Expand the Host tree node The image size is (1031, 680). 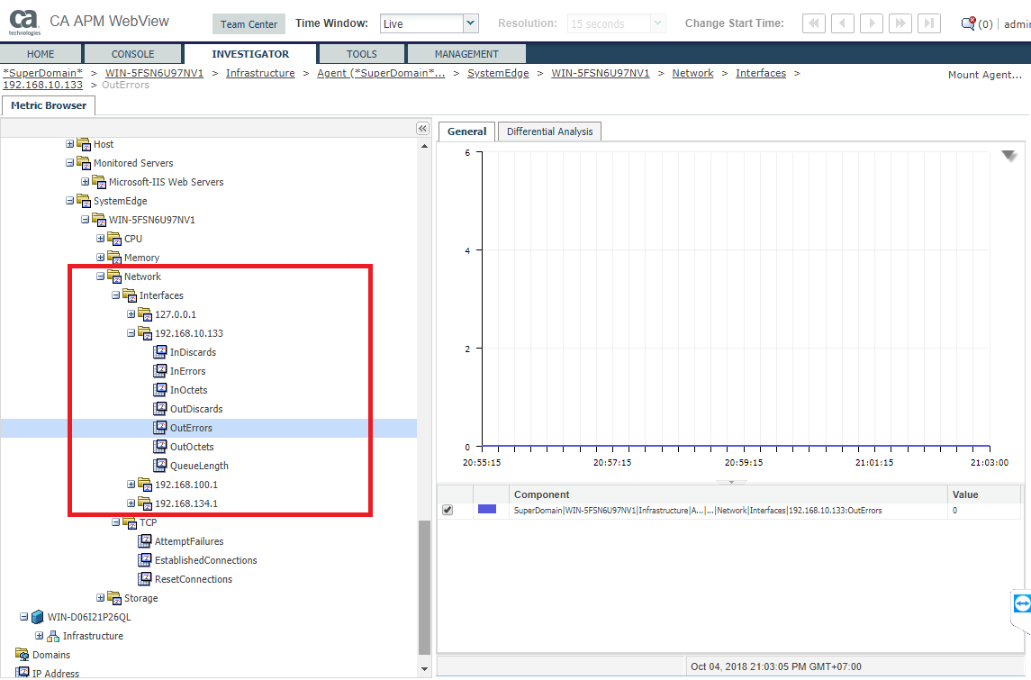coord(69,143)
